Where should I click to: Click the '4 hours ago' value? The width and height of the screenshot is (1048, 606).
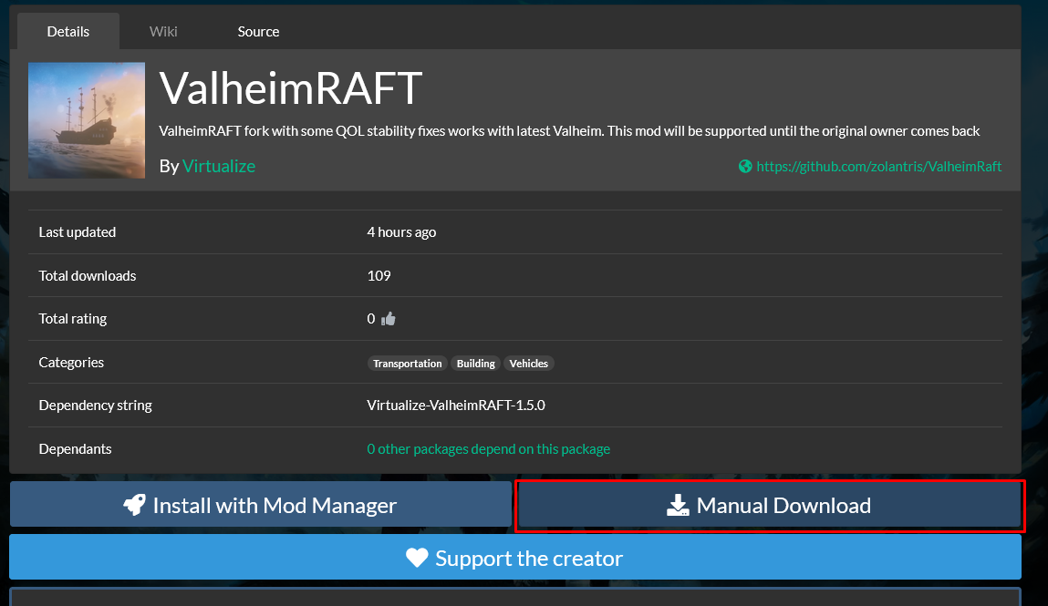tap(401, 232)
